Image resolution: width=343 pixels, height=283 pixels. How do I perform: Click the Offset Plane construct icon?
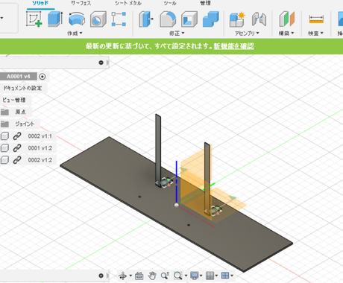click(286, 19)
